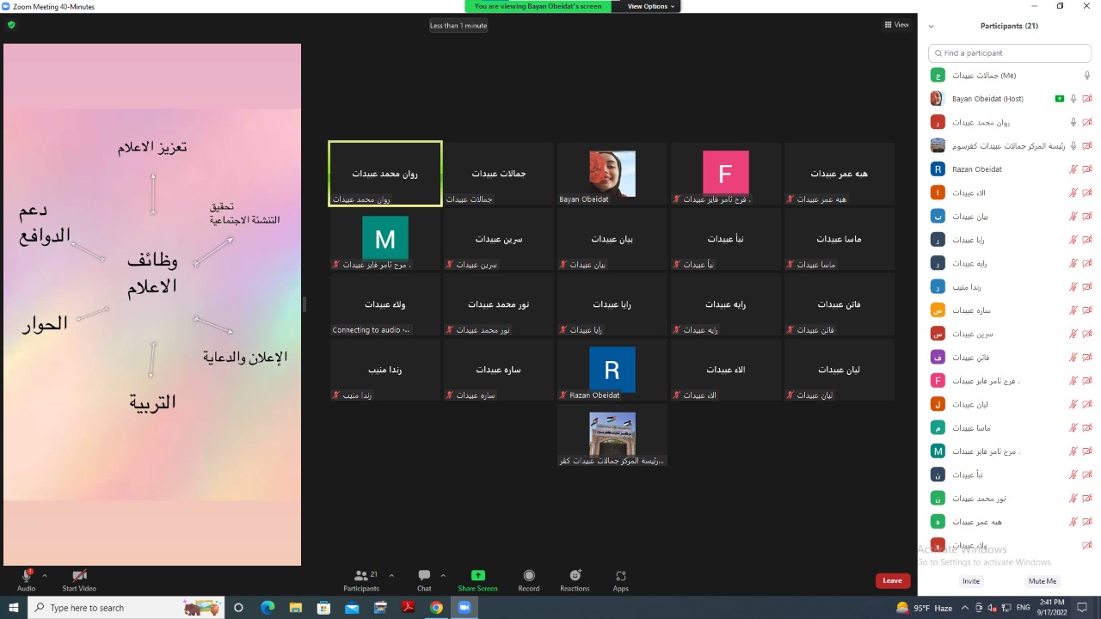Open the View layout menu
The image size is (1101, 619).
(896, 25)
